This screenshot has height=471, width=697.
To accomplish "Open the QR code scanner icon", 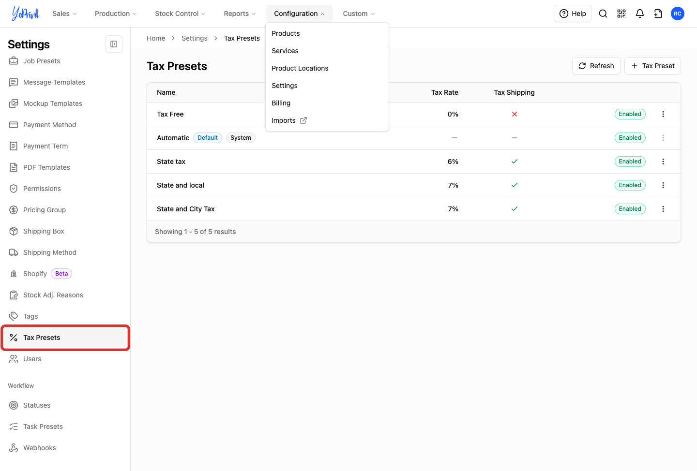I will pos(621,14).
